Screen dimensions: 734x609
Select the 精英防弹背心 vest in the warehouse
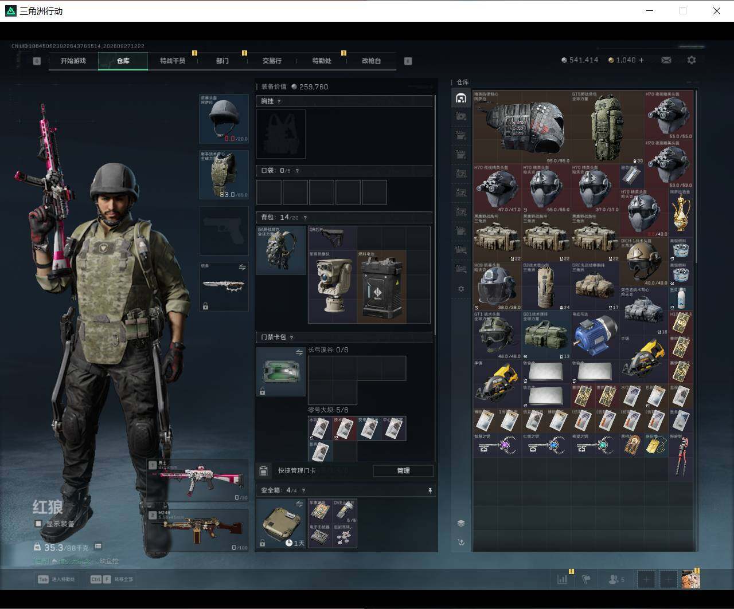pos(522,127)
